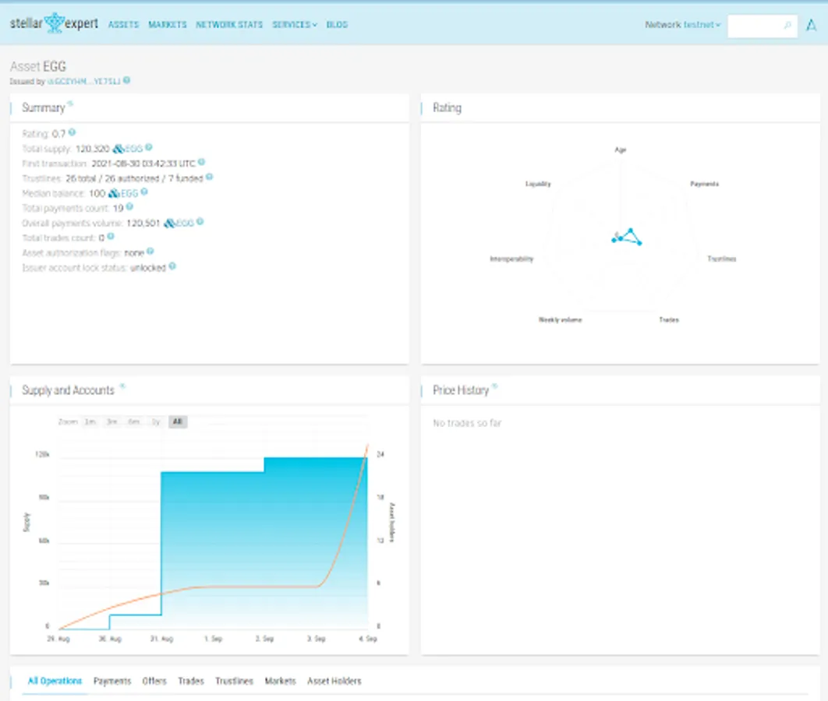Open the account icon in the header
The height and width of the screenshot is (701, 828).
pyautogui.click(x=811, y=25)
